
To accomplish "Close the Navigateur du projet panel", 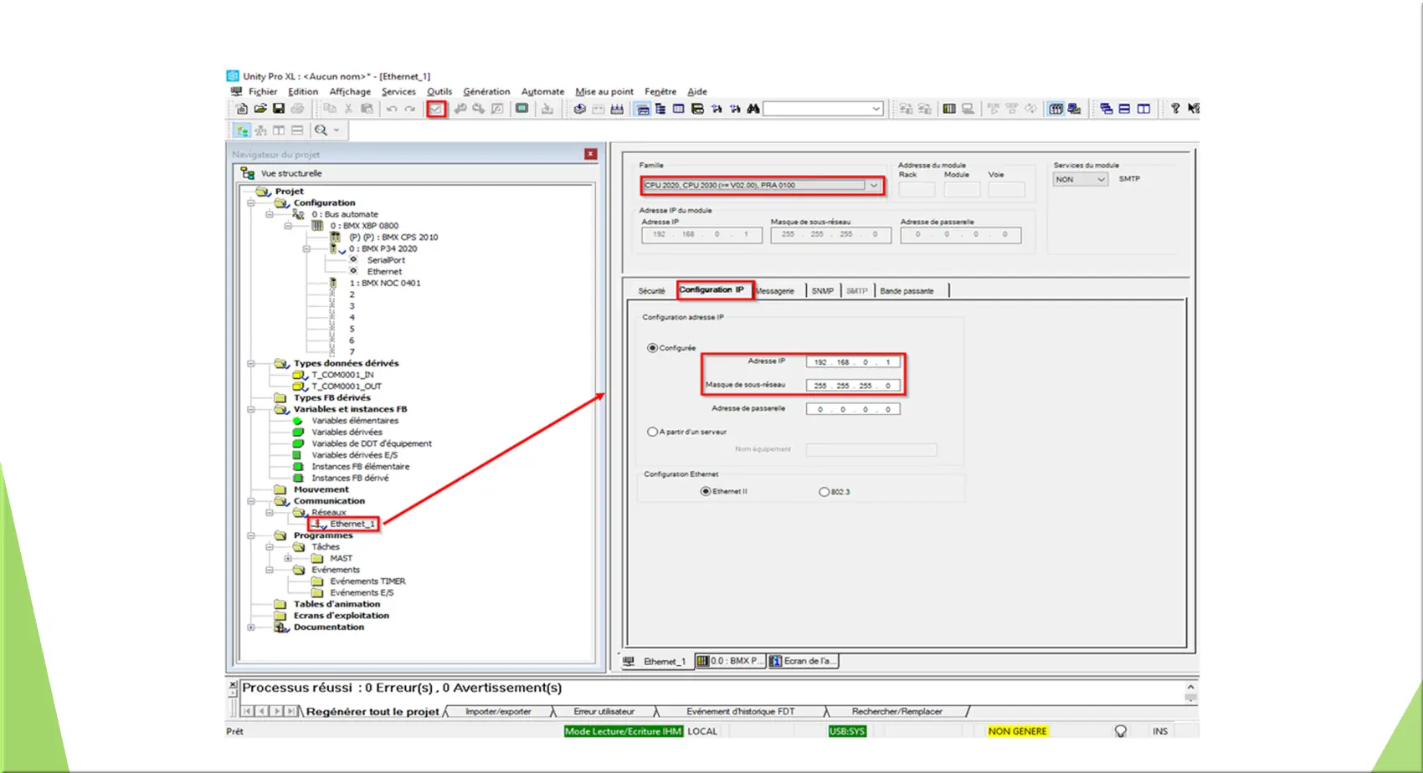I will [x=590, y=154].
